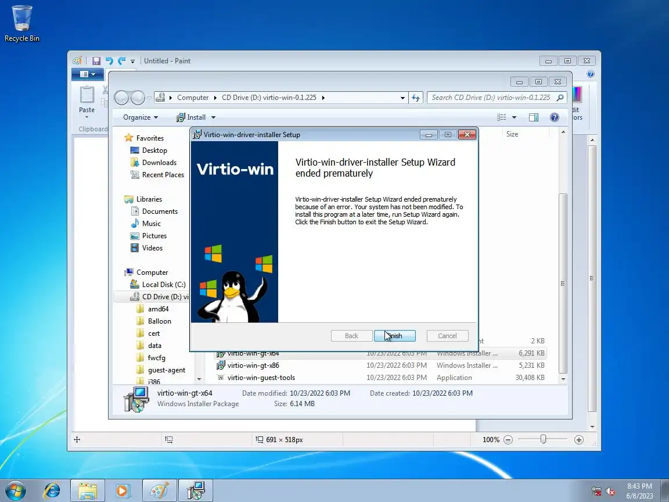Open the view options dropdown arrow
The height and width of the screenshot is (502, 669).
pos(514,117)
